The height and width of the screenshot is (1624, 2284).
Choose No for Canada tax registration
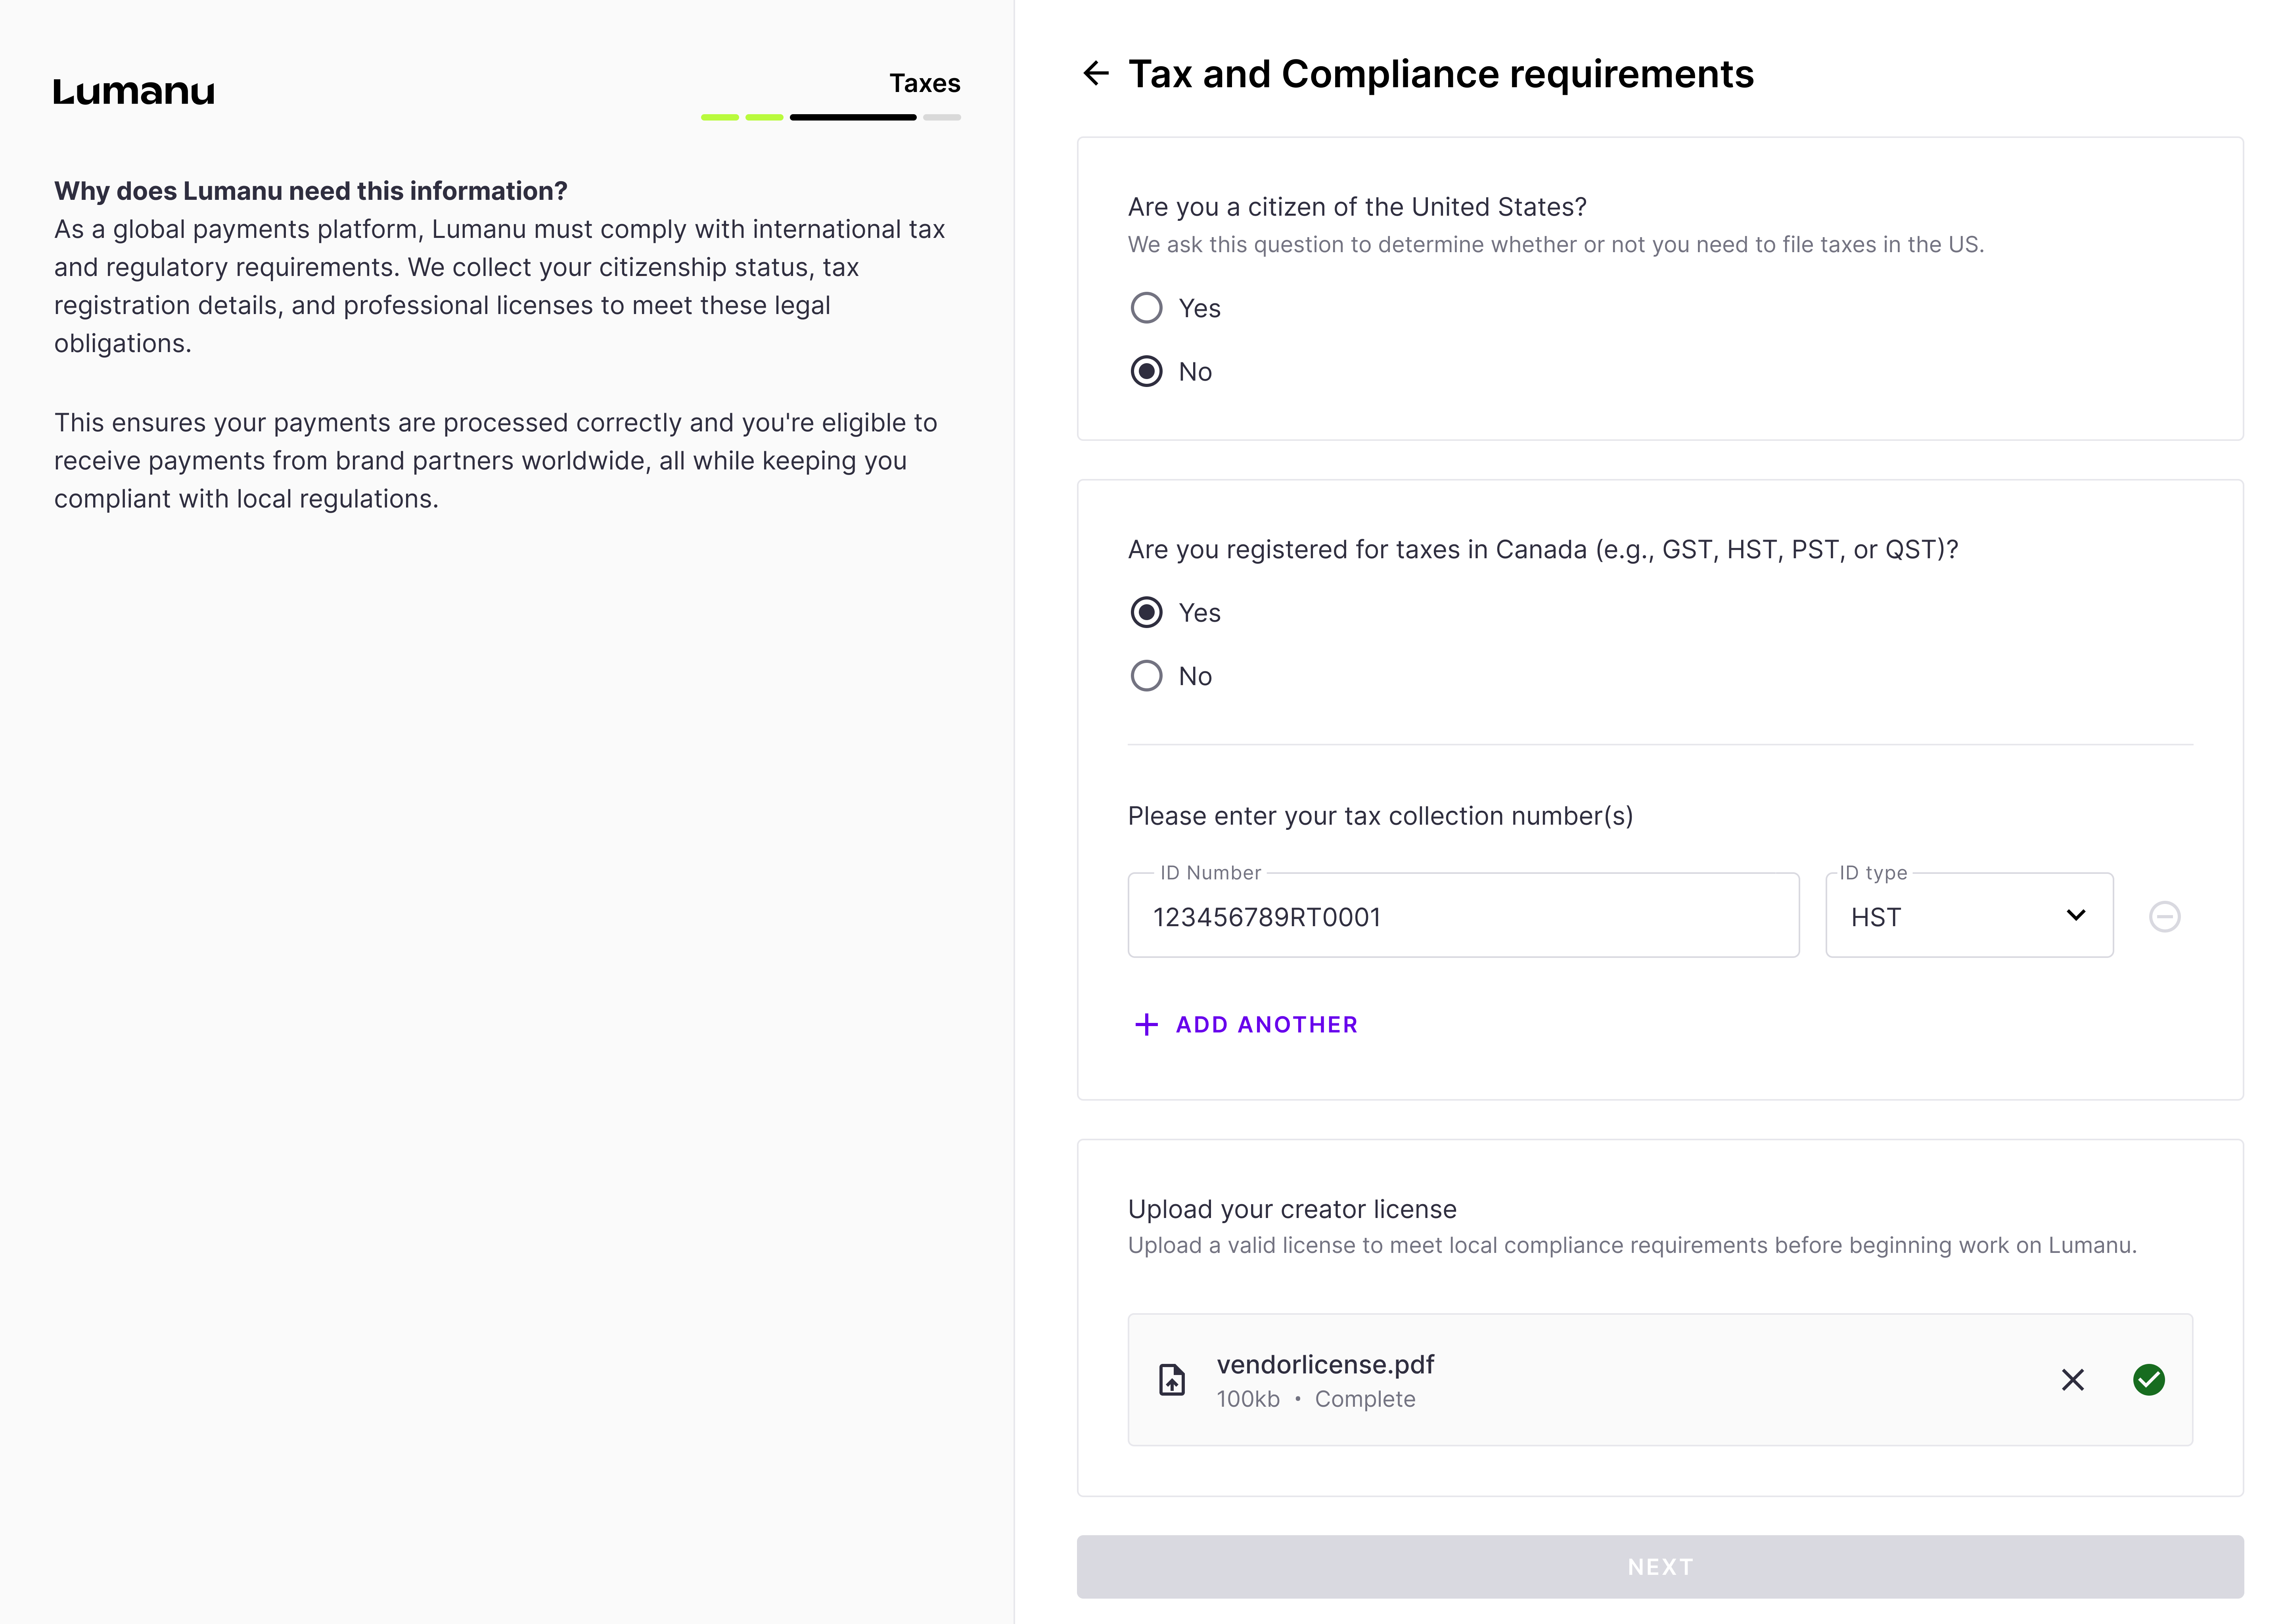point(1146,676)
